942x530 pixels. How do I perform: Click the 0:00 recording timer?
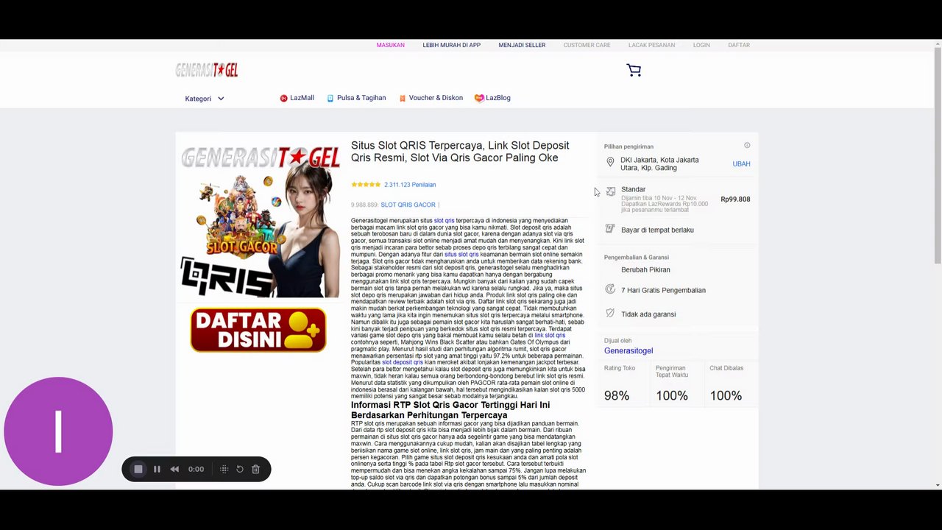pyautogui.click(x=196, y=469)
